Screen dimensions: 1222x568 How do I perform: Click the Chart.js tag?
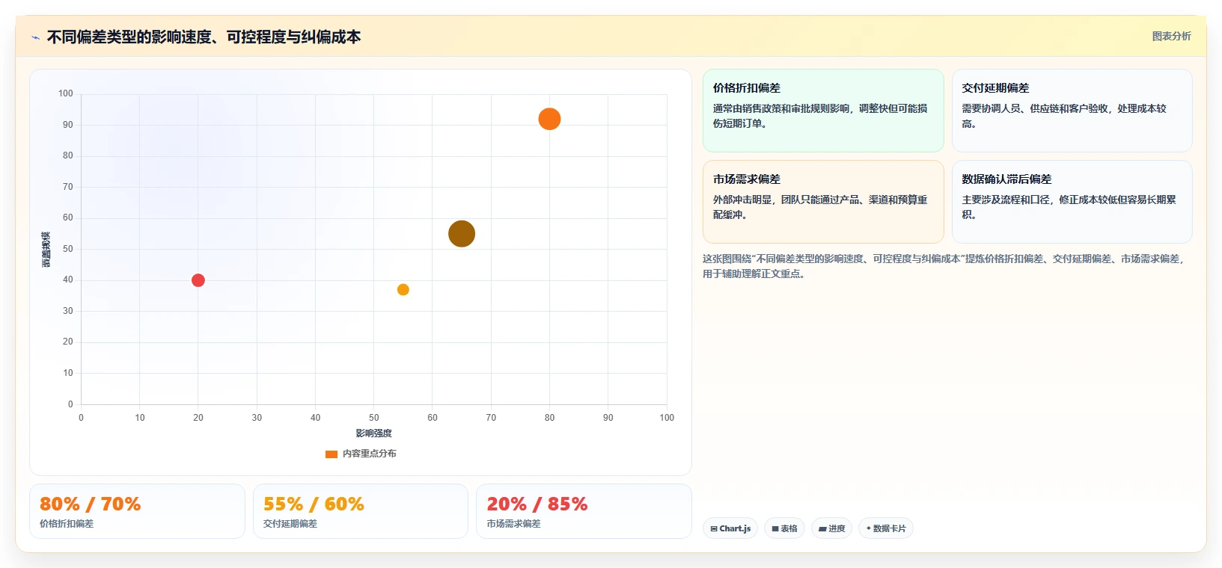tap(730, 528)
